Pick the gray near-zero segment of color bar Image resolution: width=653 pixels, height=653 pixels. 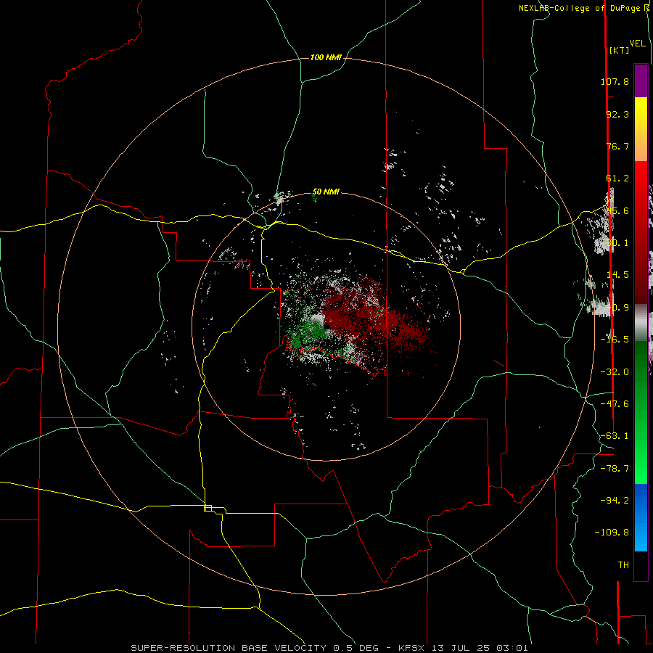click(641, 322)
